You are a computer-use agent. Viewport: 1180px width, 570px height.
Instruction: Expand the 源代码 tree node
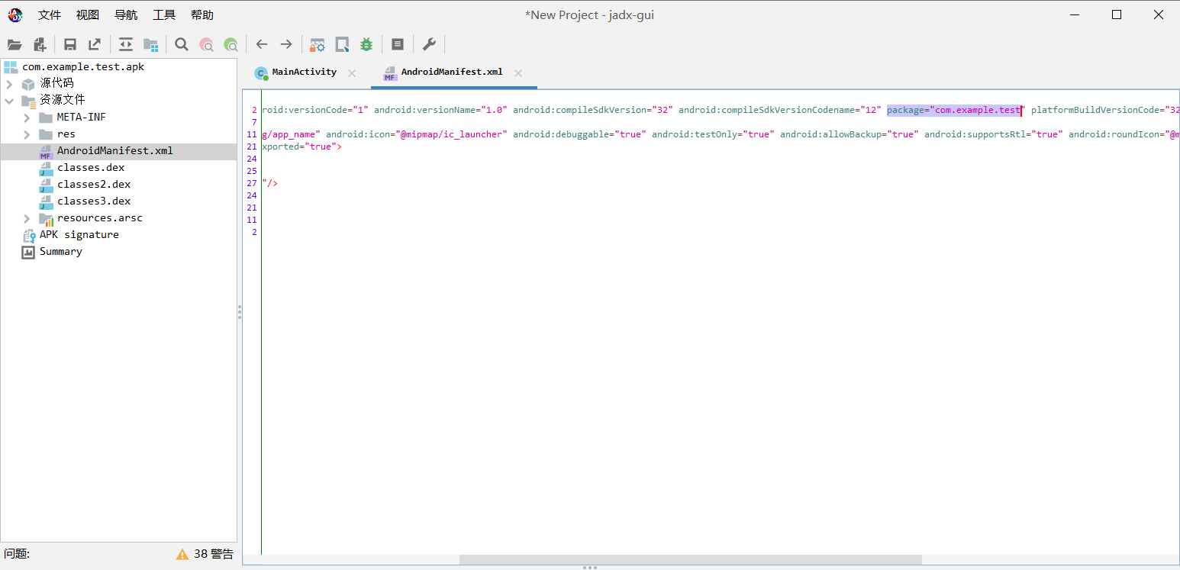(x=9, y=83)
